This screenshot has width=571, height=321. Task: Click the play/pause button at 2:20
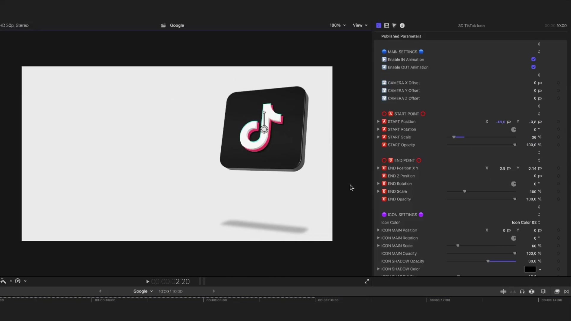click(148, 281)
